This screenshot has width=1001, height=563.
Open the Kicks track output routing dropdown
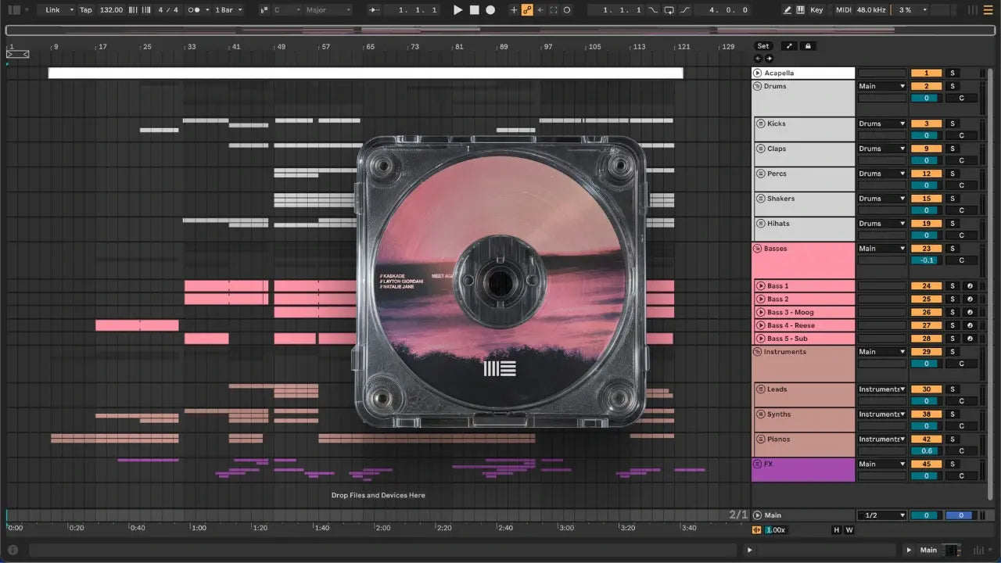pyautogui.click(x=882, y=124)
